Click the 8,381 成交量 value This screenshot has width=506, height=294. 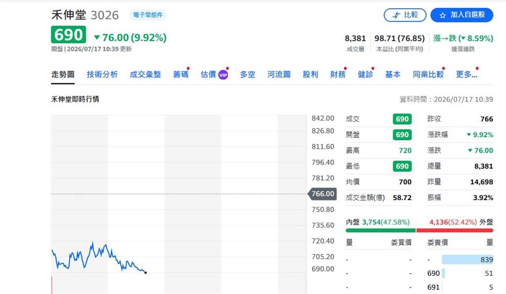click(x=355, y=38)
